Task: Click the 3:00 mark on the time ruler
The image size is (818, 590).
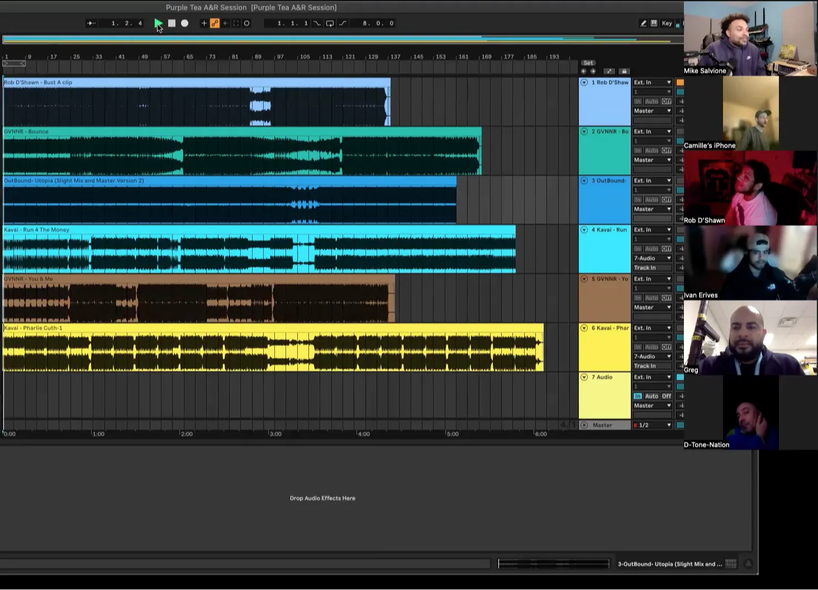Action: click(275, 434)
